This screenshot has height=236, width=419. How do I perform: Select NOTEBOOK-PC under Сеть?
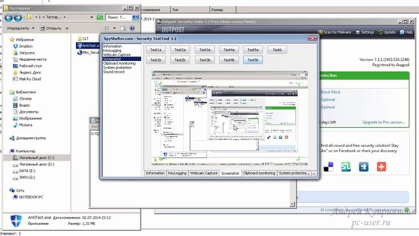click(x=27, y=197)
